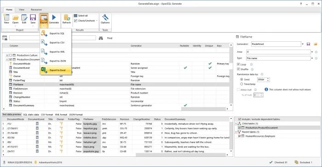Refresh the results with the Refresh icon
The width and height of the screenshot is (322, 167).
click(x=67, y=18)
